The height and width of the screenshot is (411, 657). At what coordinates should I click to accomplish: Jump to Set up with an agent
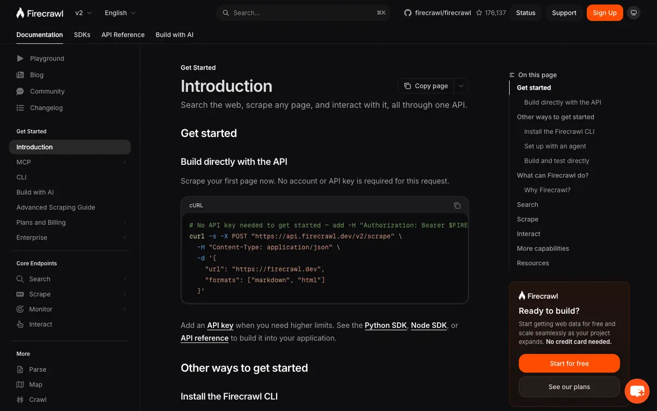555,146
